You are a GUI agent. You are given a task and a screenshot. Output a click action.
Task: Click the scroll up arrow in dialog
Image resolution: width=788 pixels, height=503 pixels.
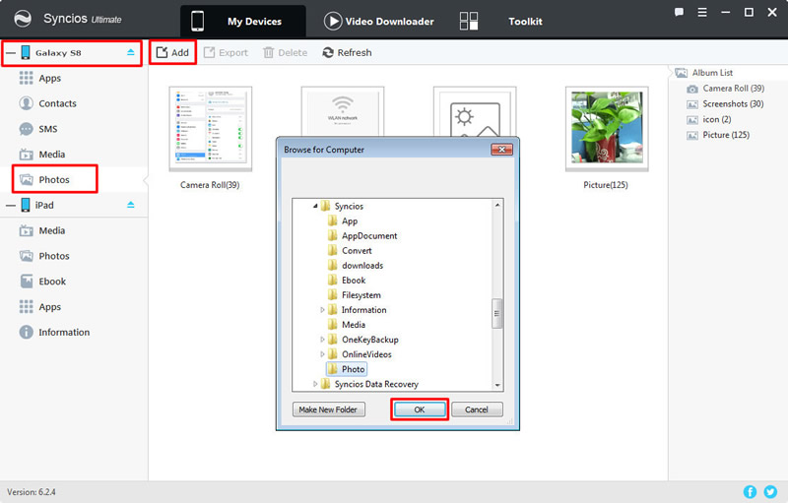tap(497, 205)
